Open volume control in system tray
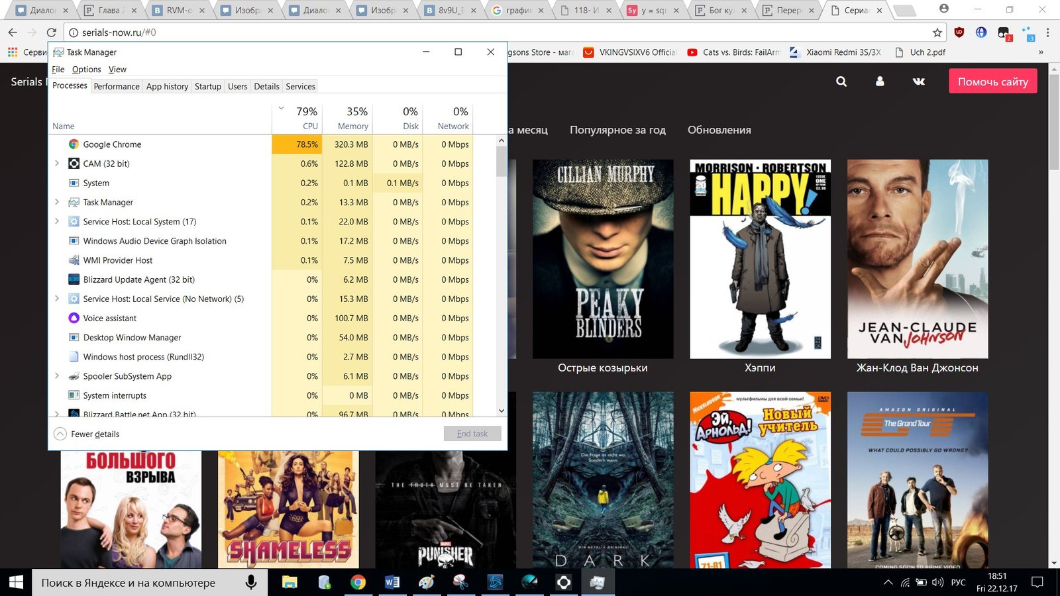Image resolution: width=1060 pixels, height=596 pixels. click(x=937, y=582)
